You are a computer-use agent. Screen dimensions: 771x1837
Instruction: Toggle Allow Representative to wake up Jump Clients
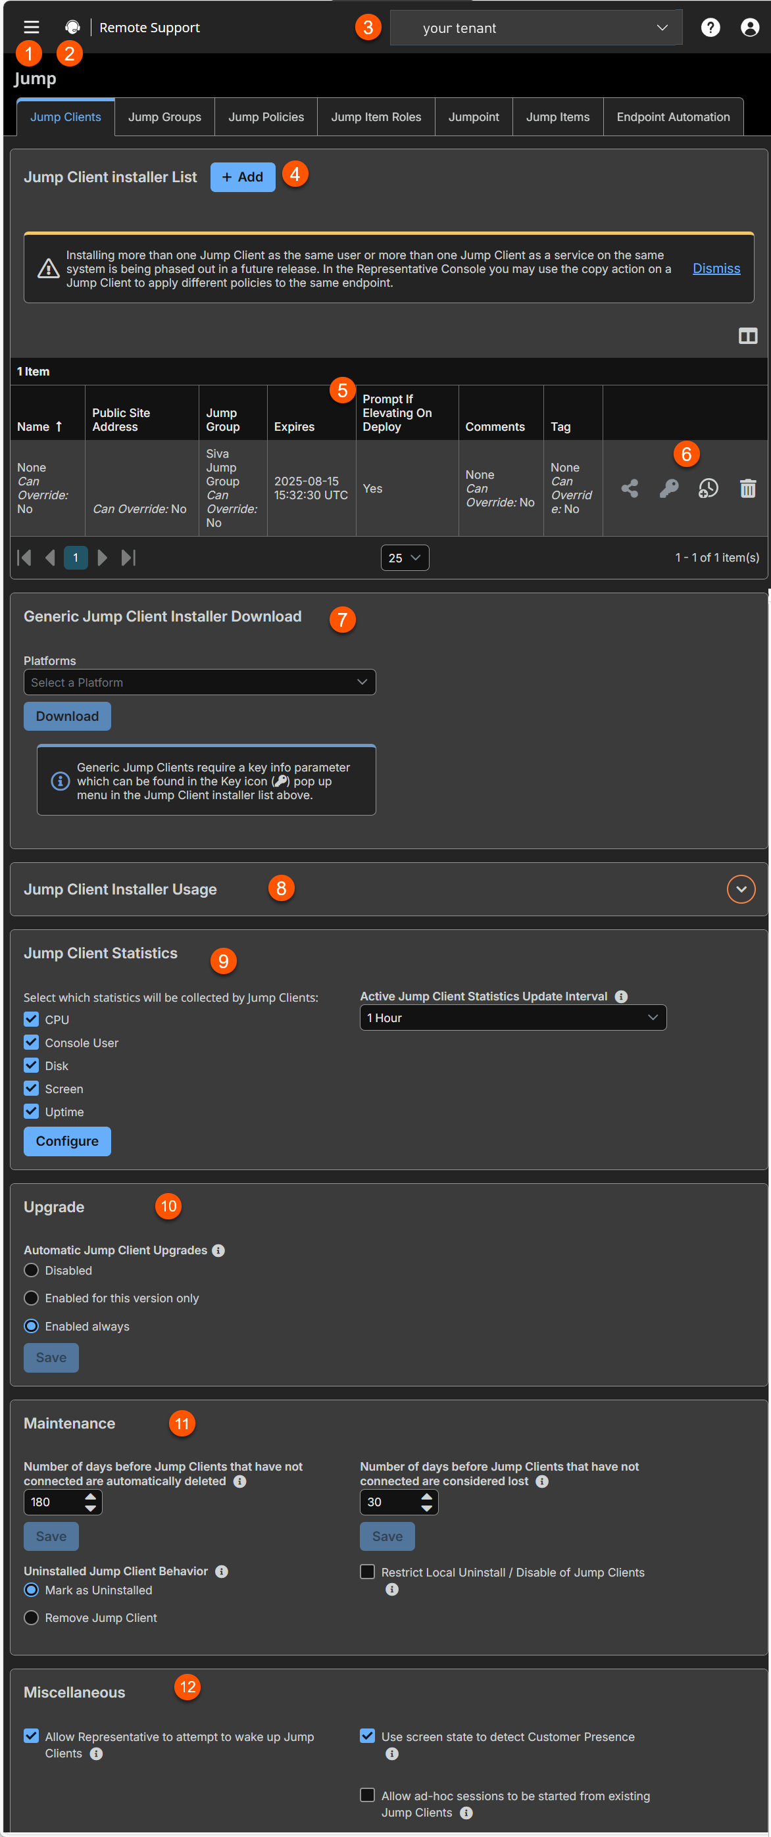tap(31, 1736)
